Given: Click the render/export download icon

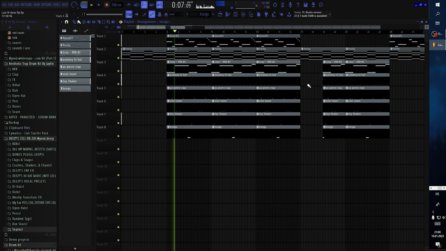Looking at the screenshot, I should tap(289, 14).
